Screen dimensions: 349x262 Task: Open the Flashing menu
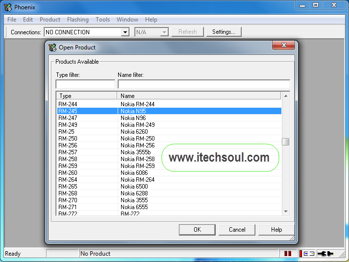(x=77, y=20)
